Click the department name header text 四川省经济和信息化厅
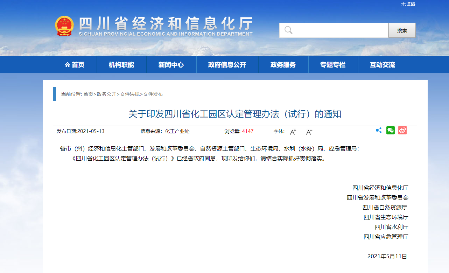The height and width of the screenshot is (273, 449). (166, 23)
